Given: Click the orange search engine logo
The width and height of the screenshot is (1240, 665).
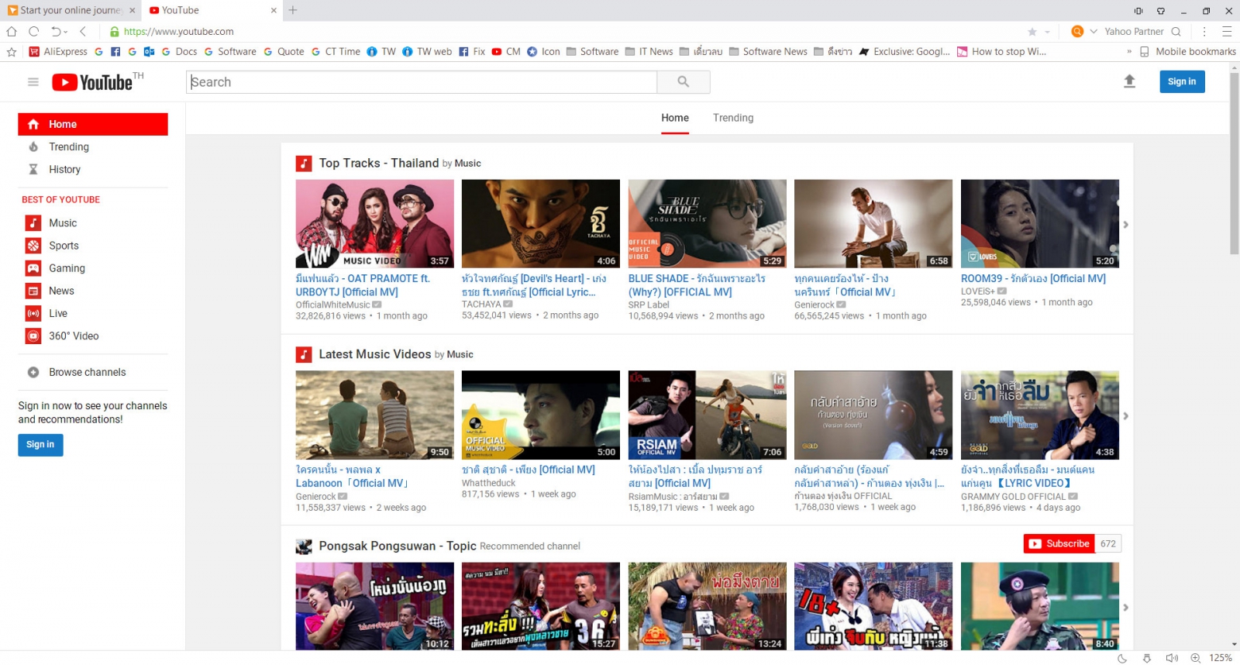Looking at the screenshot, I should [x=1077, y=32].
